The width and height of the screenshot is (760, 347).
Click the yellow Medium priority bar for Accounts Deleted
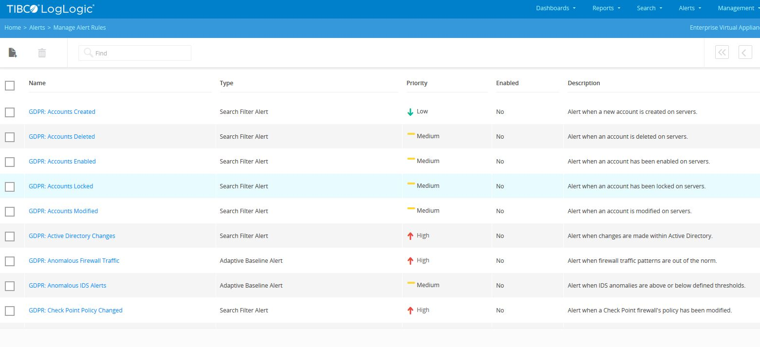[411, 134]
